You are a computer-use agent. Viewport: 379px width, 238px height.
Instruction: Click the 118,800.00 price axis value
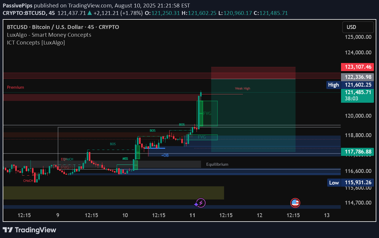click(x=358, y=135)
